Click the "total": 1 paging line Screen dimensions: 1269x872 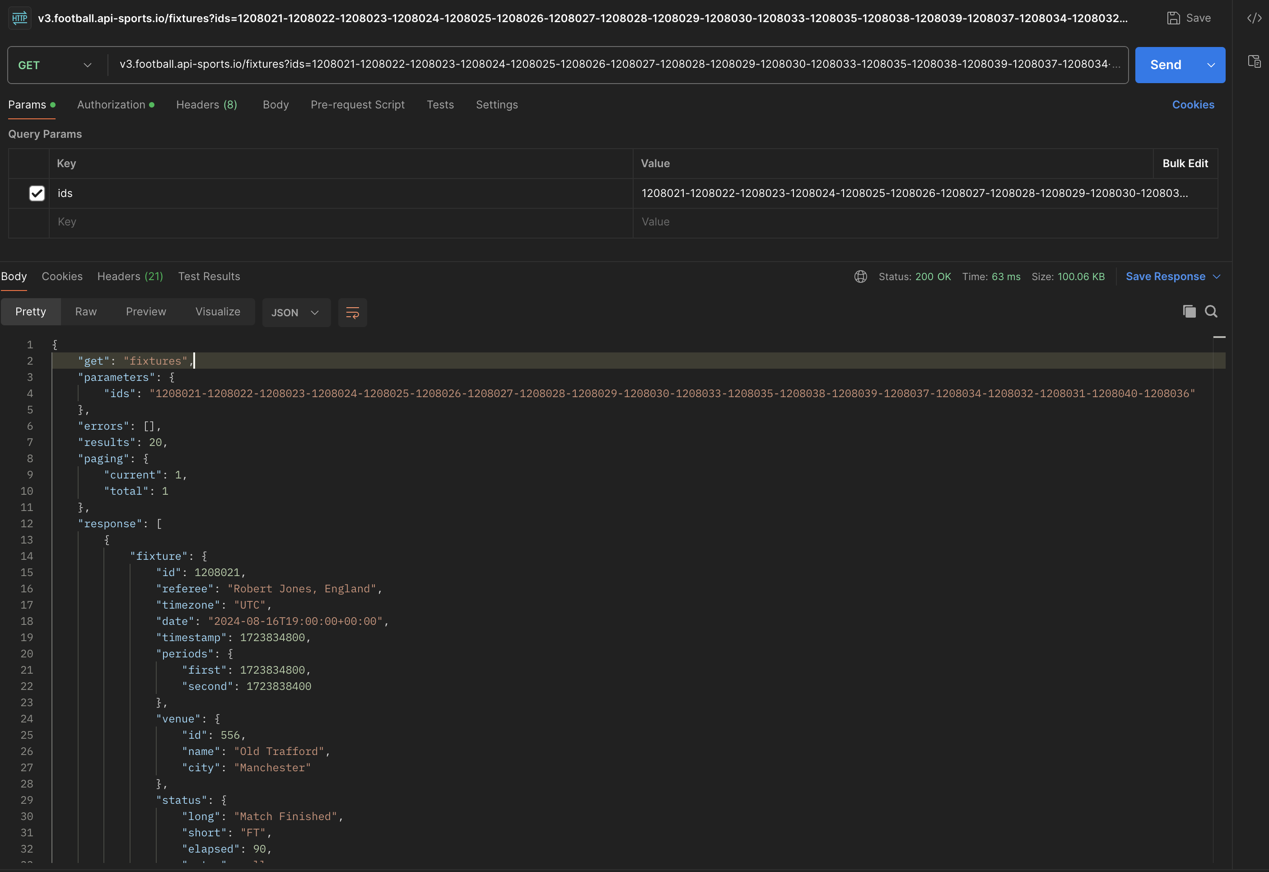click(x=136, y=492)
